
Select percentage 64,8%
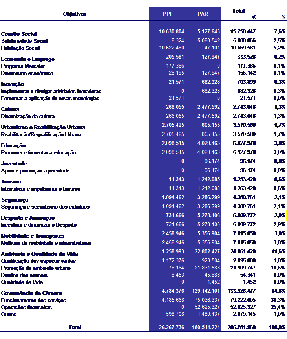278,291
